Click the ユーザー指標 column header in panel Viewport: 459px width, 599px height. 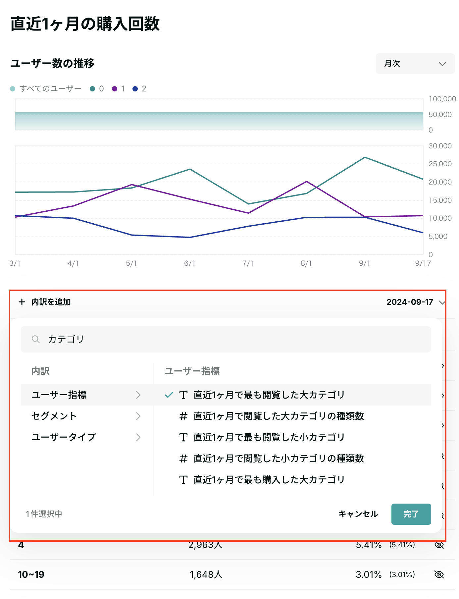[x=192, y=371]
